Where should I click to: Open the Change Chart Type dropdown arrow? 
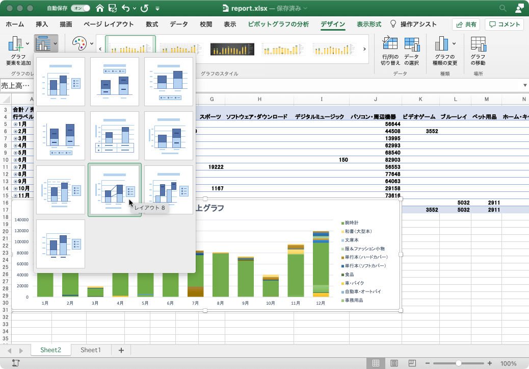click(454, 43)
